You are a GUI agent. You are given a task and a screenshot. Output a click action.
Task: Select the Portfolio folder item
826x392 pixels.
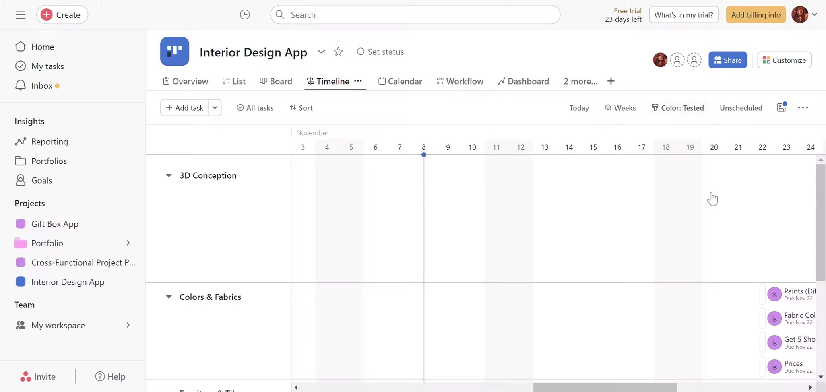click(x=47, y=243)
